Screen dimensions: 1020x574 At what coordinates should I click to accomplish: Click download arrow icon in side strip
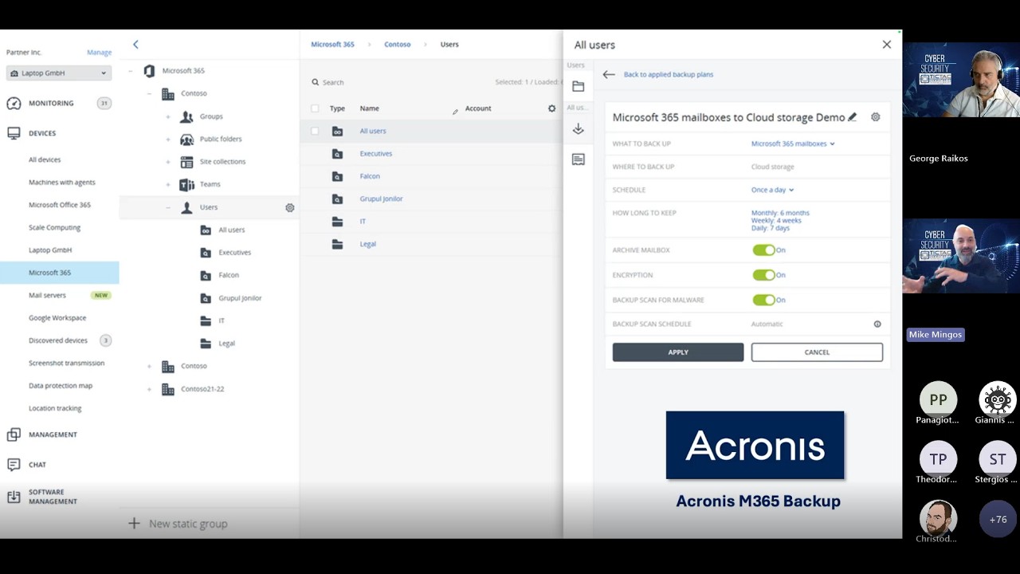click(579, 129)
